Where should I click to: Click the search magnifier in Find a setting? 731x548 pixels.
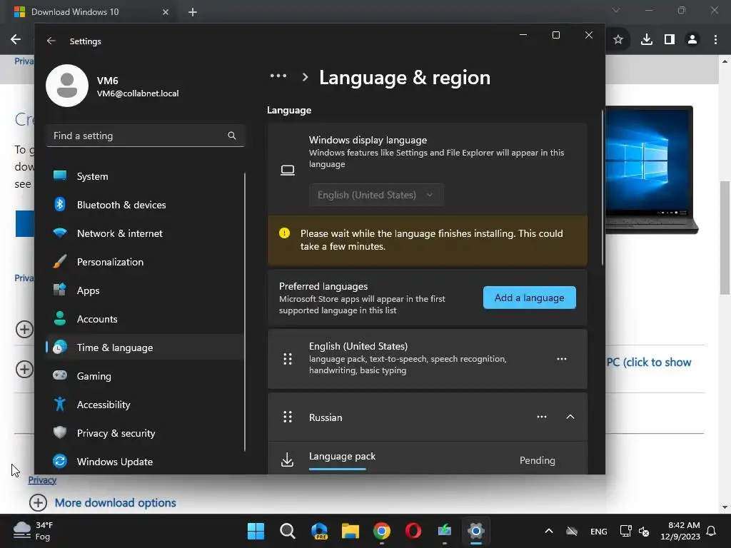pos(232,136)
